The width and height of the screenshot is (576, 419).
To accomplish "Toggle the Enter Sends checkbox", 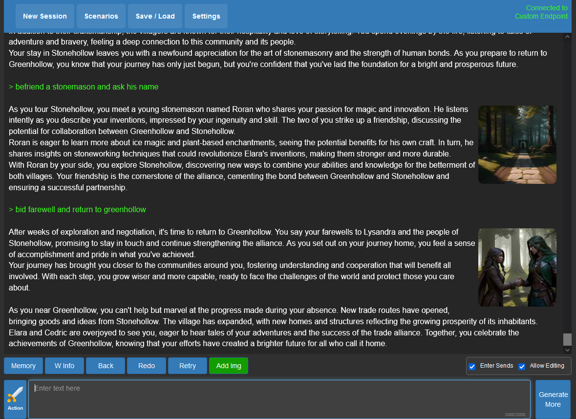I will pyautogui.click(x=472, y=366).
